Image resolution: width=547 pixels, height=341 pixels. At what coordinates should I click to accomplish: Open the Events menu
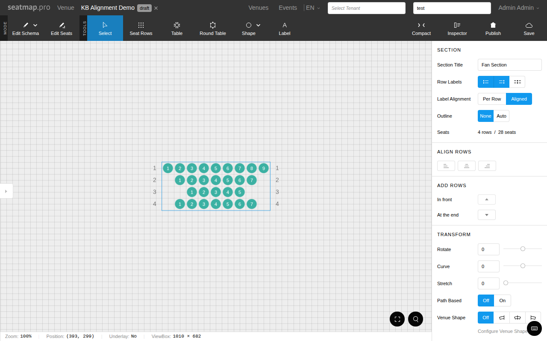click(x=288, y=8)
